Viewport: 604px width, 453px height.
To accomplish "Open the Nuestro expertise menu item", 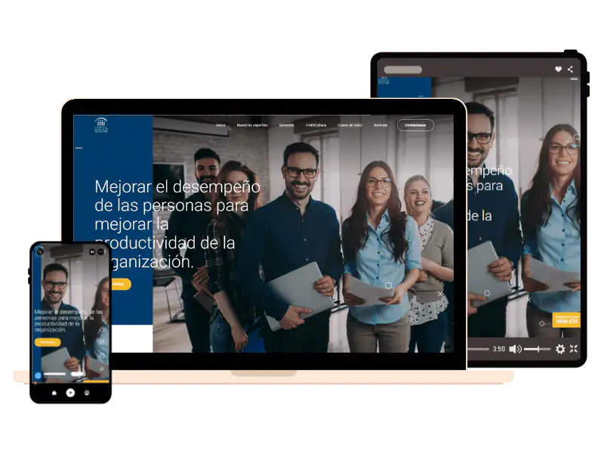I will [x=251, y=125].
